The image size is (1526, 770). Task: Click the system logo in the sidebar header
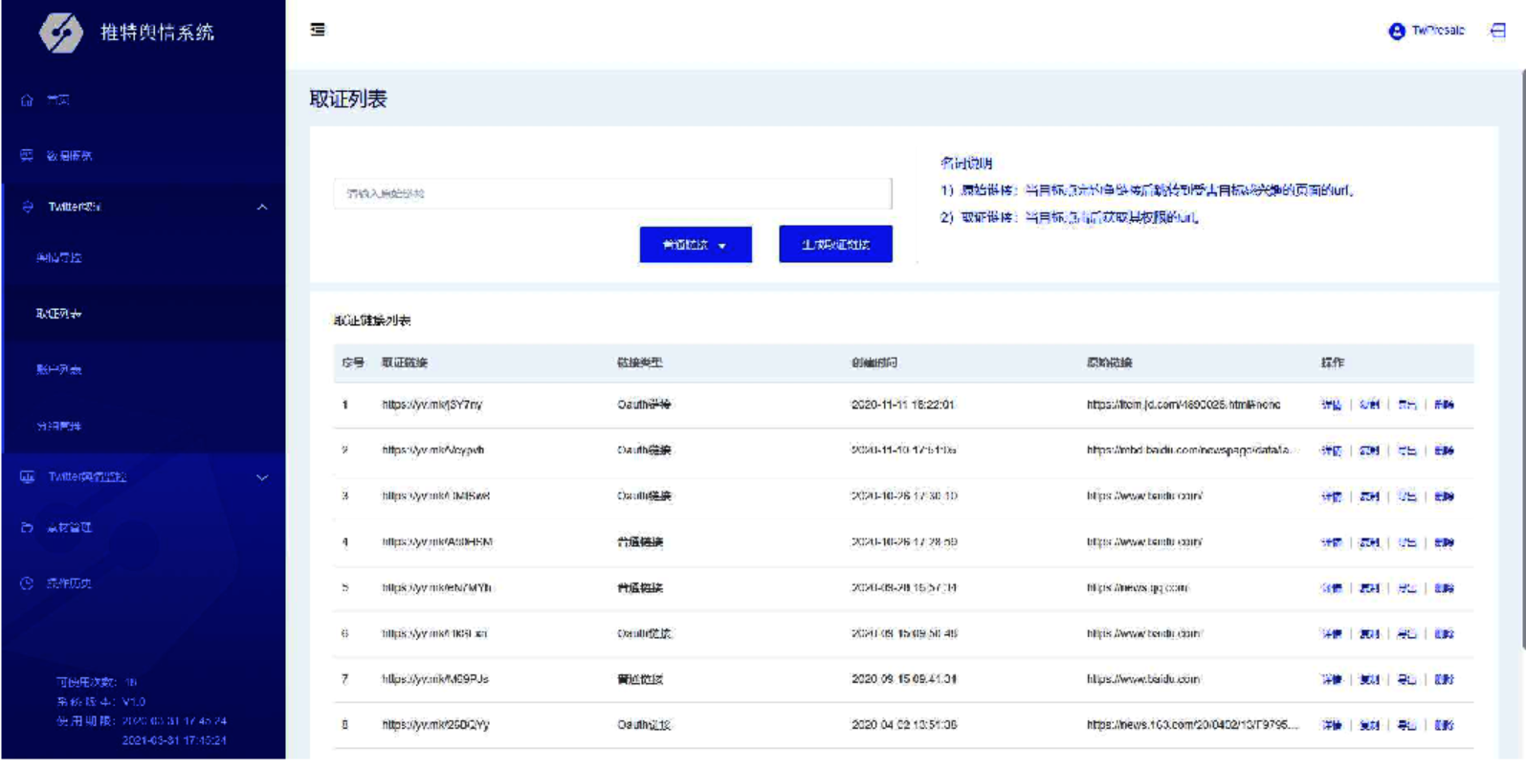pos(60,33)
